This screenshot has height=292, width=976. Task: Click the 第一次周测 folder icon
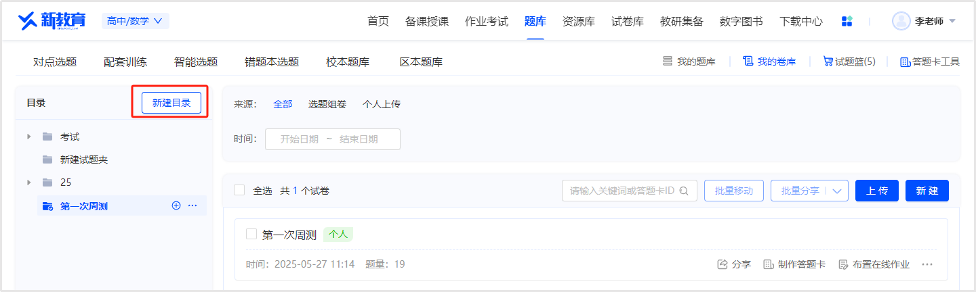(x=47, y=206)
